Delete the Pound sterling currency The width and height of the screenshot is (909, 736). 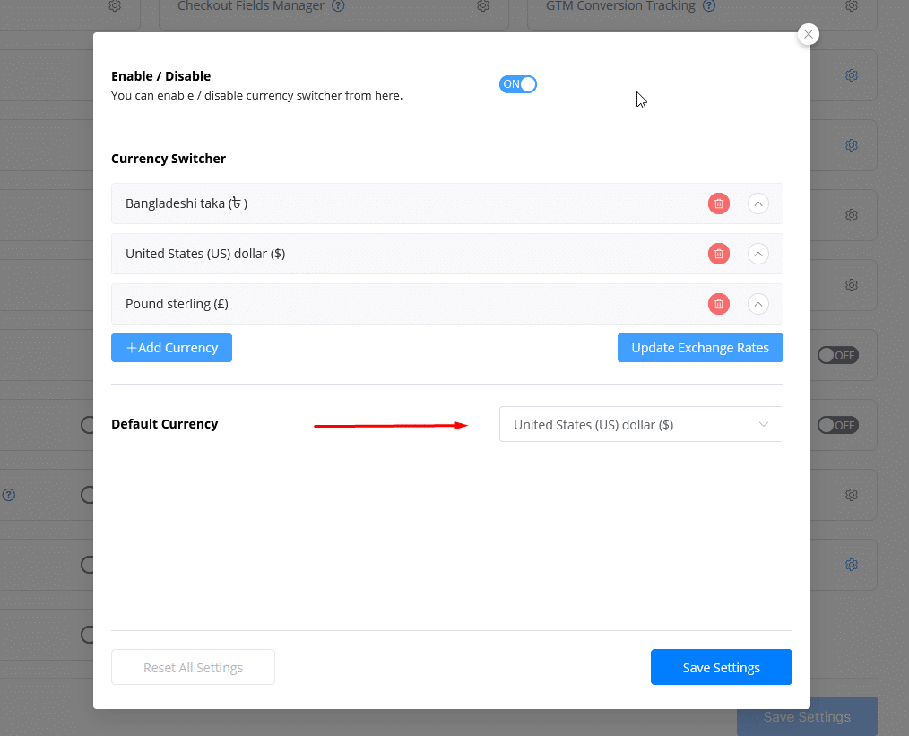click(718, 304)
